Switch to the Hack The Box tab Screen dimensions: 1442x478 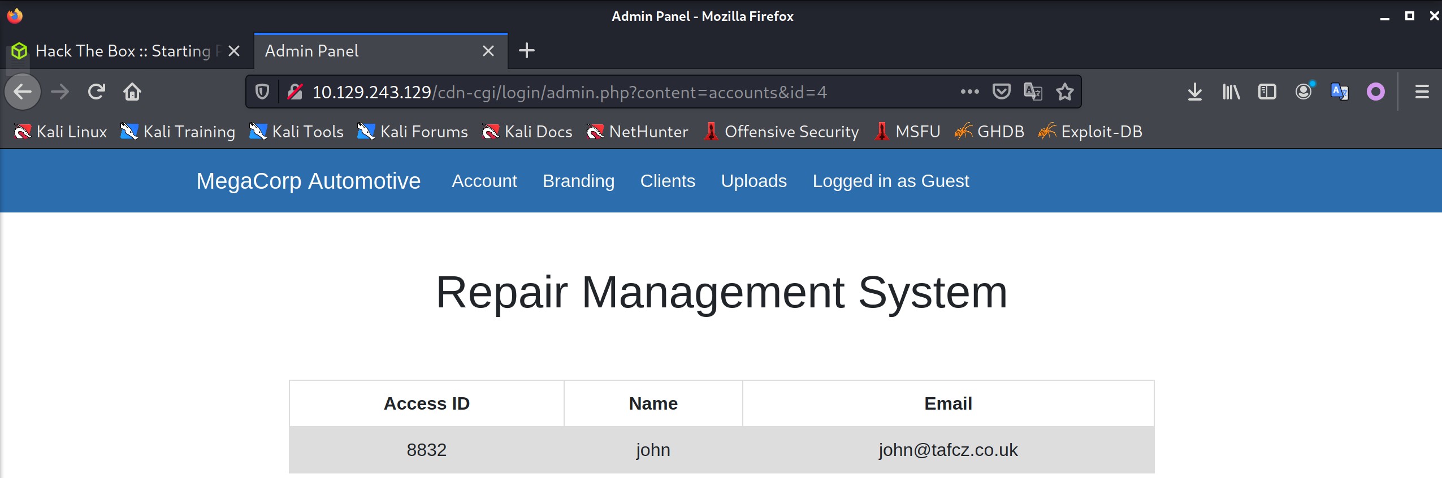click(x=127, y=51)
